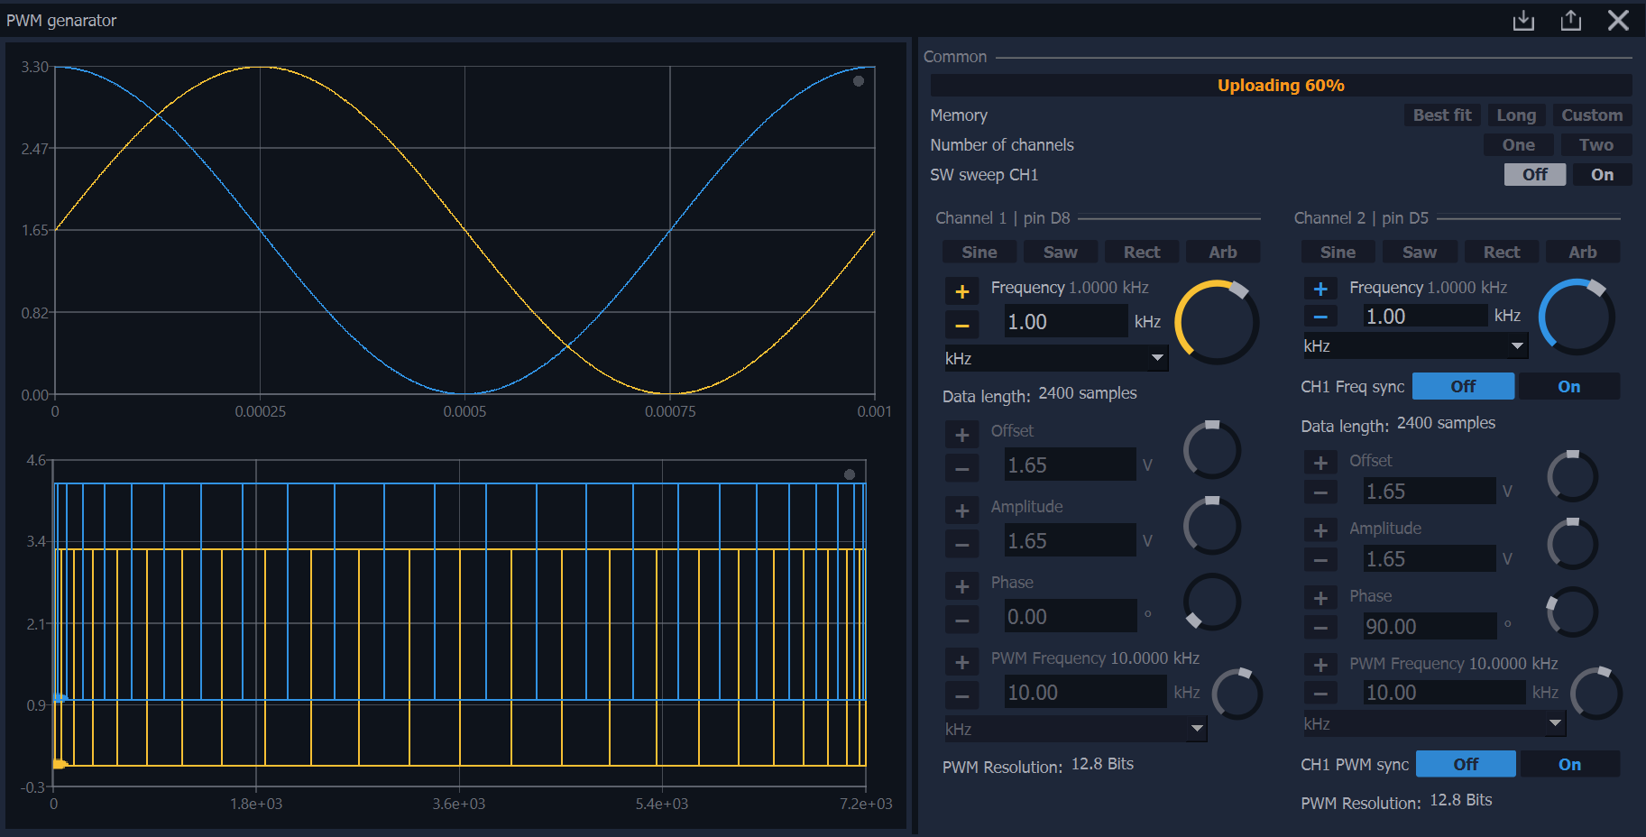Choose Arb waveform for Channel 2
Screen dimensions: 1646x837
(1582, 253)
